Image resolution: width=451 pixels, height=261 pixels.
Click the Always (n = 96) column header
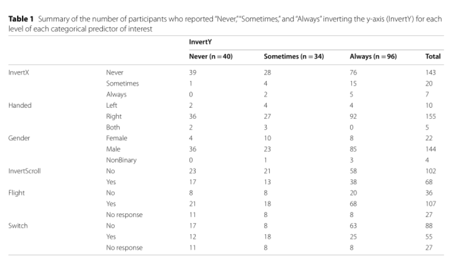373,56
